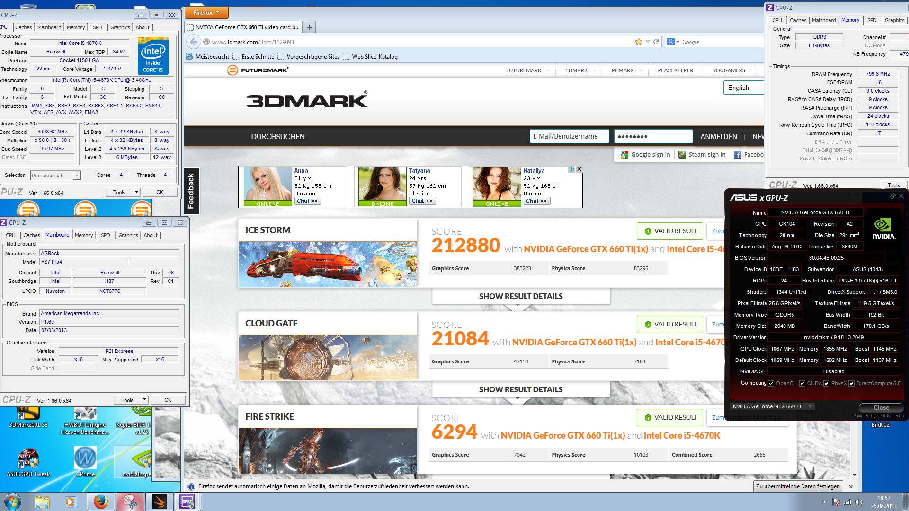Click the large 3DMARK logo
The image size is (909, 511).
pos(307,100)
